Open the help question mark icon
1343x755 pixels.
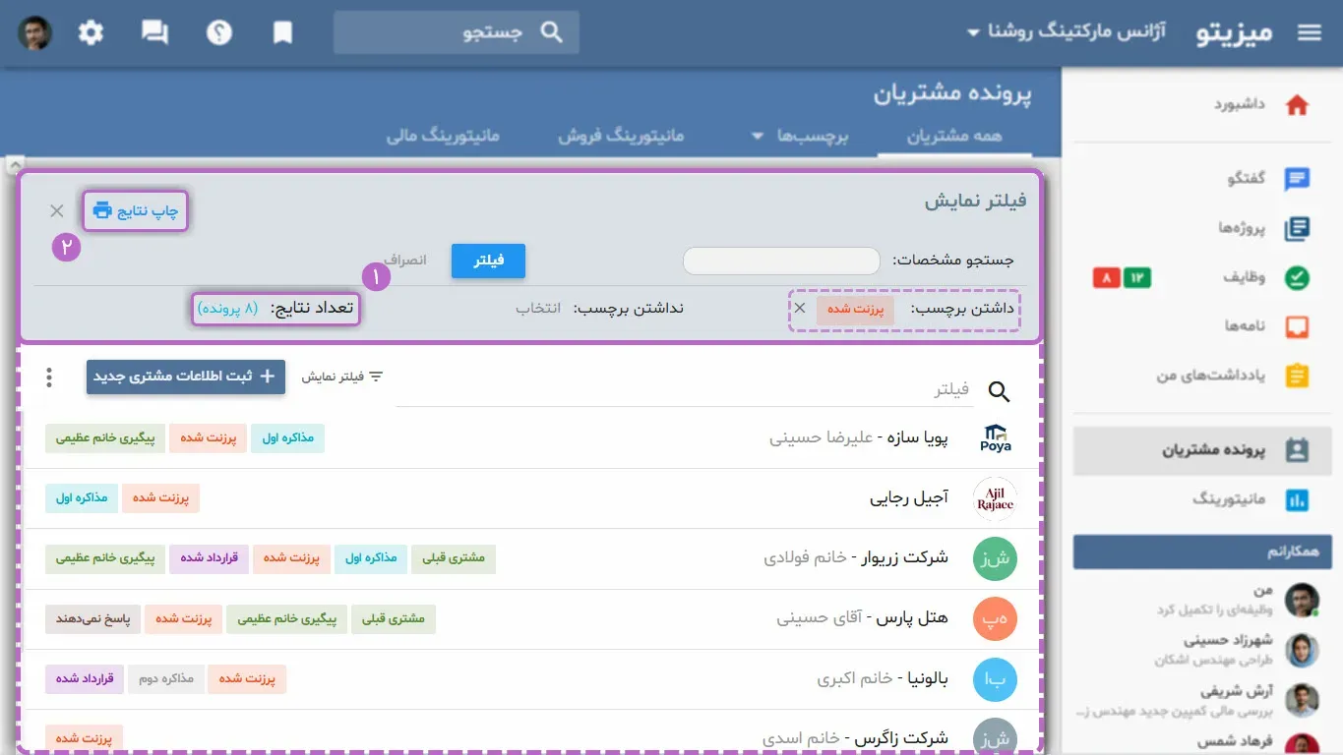(x=218, y=32)
